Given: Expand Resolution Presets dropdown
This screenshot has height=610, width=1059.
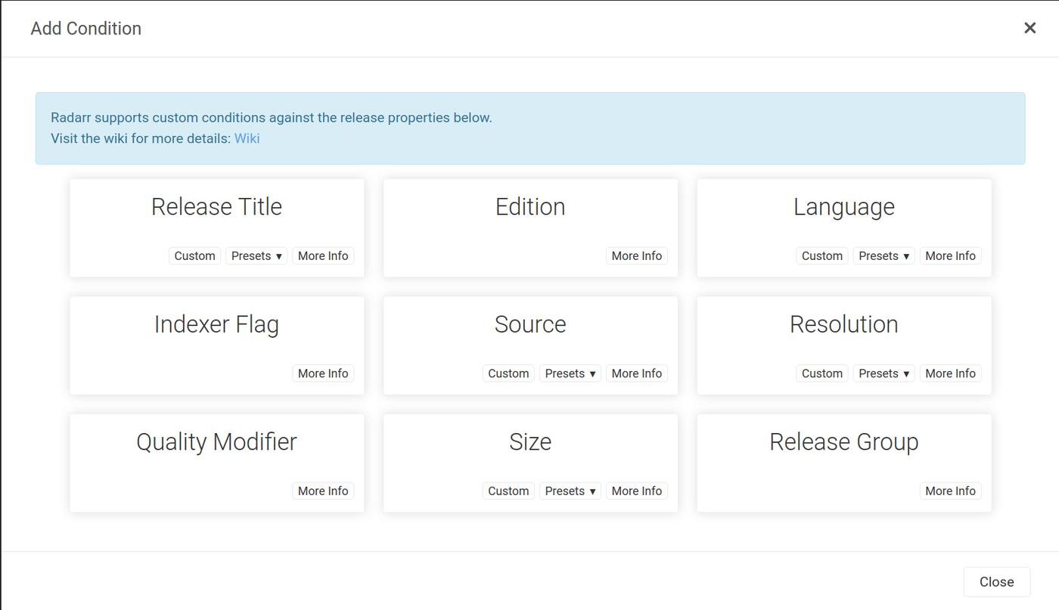Looking at the screenshot, I should [884, 373].
